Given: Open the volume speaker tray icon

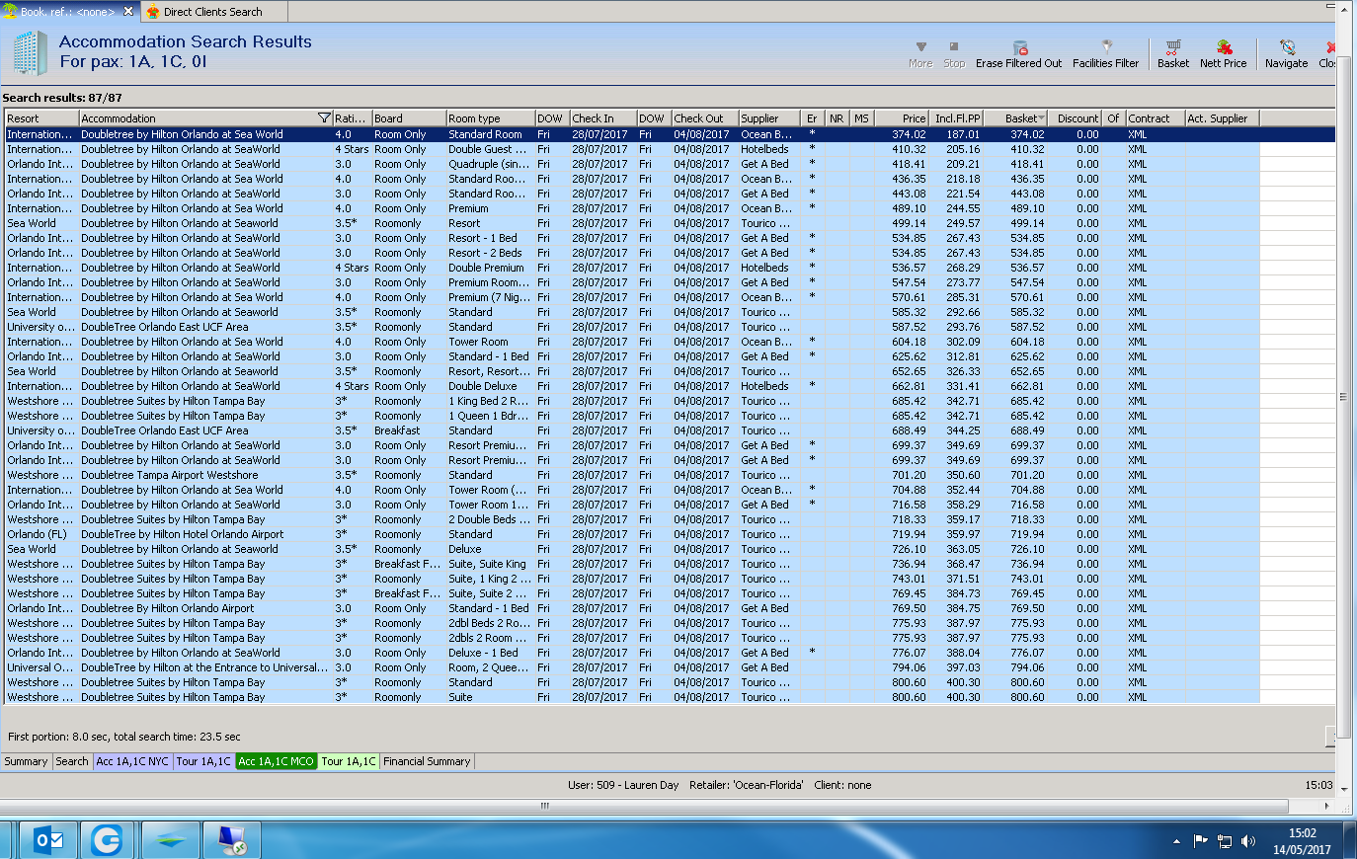Looking at the screenshot, I should pos(1248,841).
